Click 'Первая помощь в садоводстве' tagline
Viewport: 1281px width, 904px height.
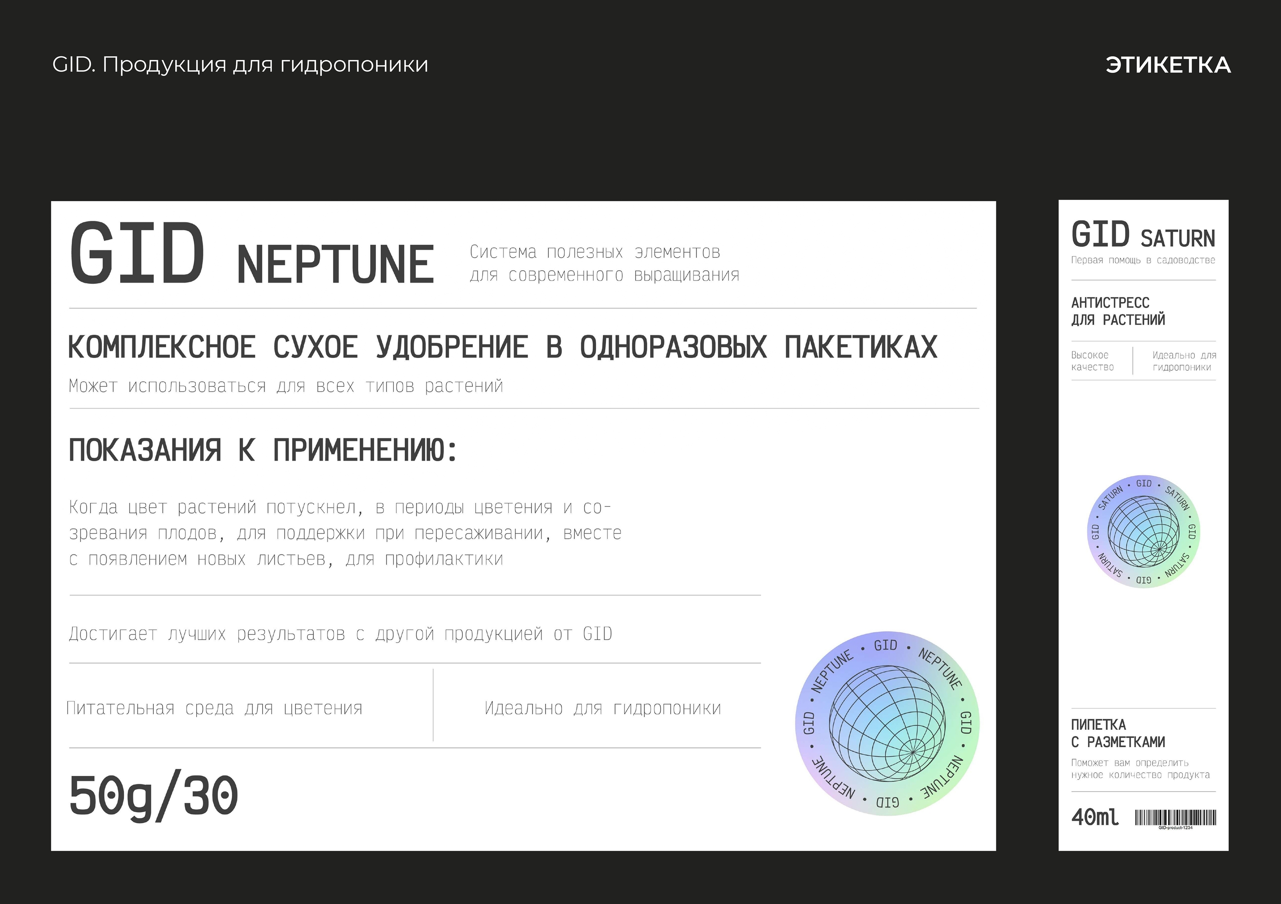pyautogui.click(x=1142, y=260)
